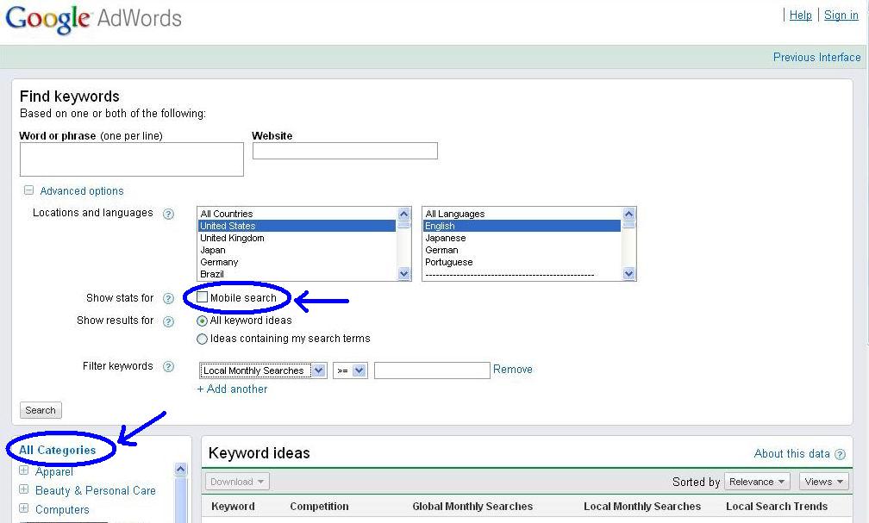Image resolution: width=869 pixels, height=523 pixels.
Task: Select Portuguese in language list
Action: point(522,263)
